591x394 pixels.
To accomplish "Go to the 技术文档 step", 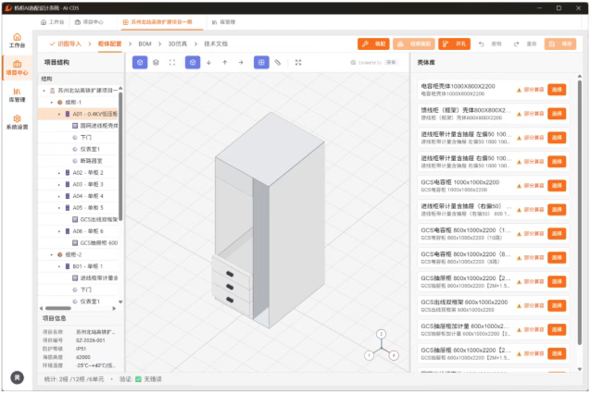I will tap(216, 44).
